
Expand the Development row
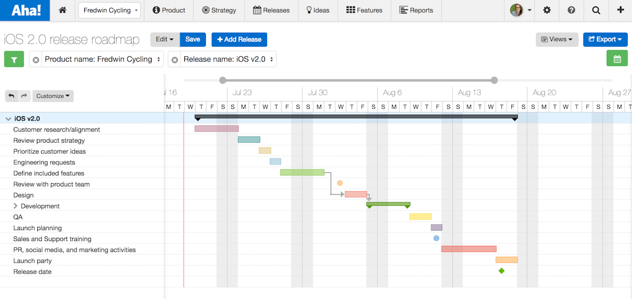coord(16,206)
